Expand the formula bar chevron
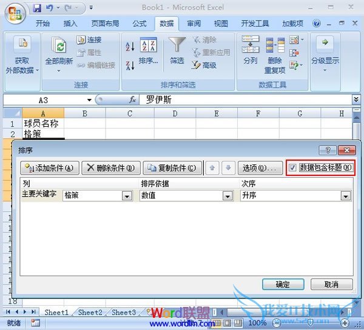This screenshot has width=364, height=330. click(356, 99)
